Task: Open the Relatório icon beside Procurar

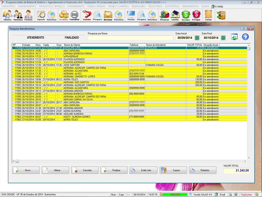Action: point(119,15)
